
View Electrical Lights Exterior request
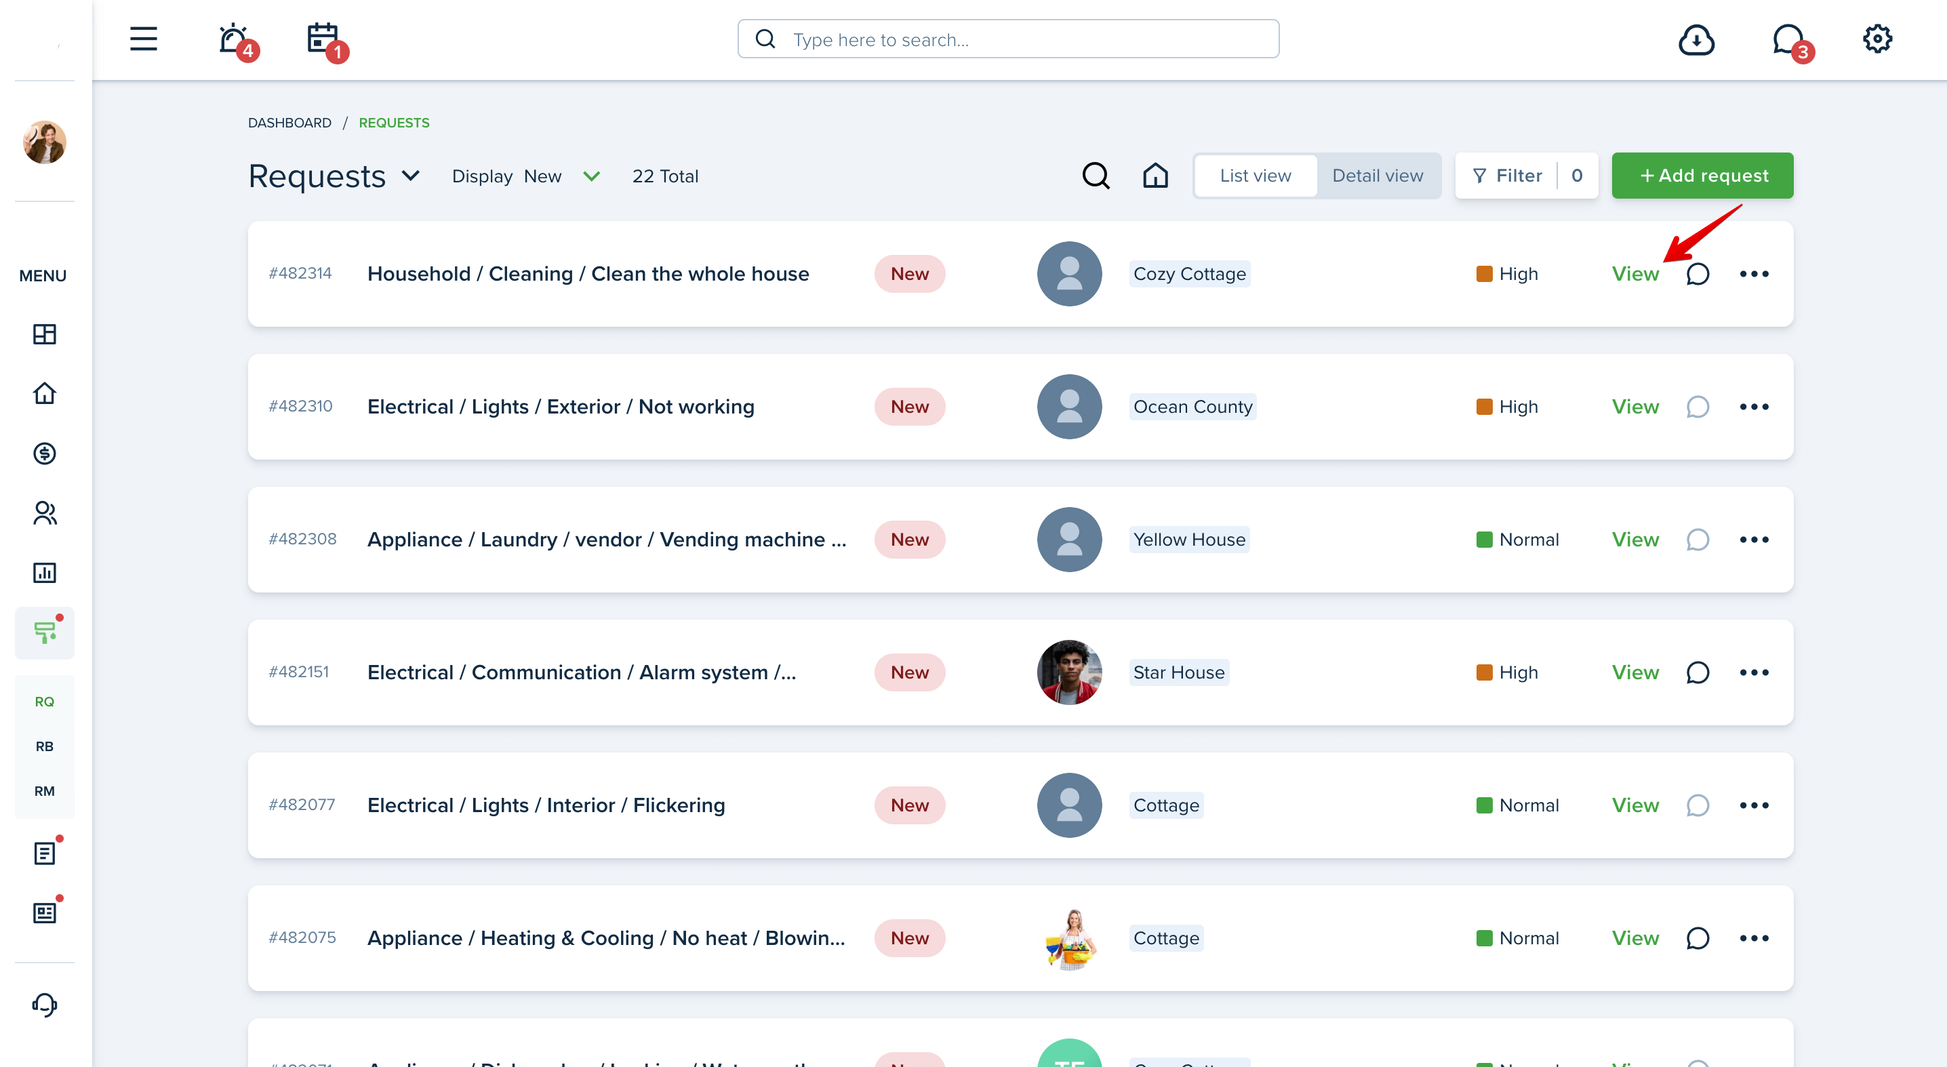(1635, 407)
